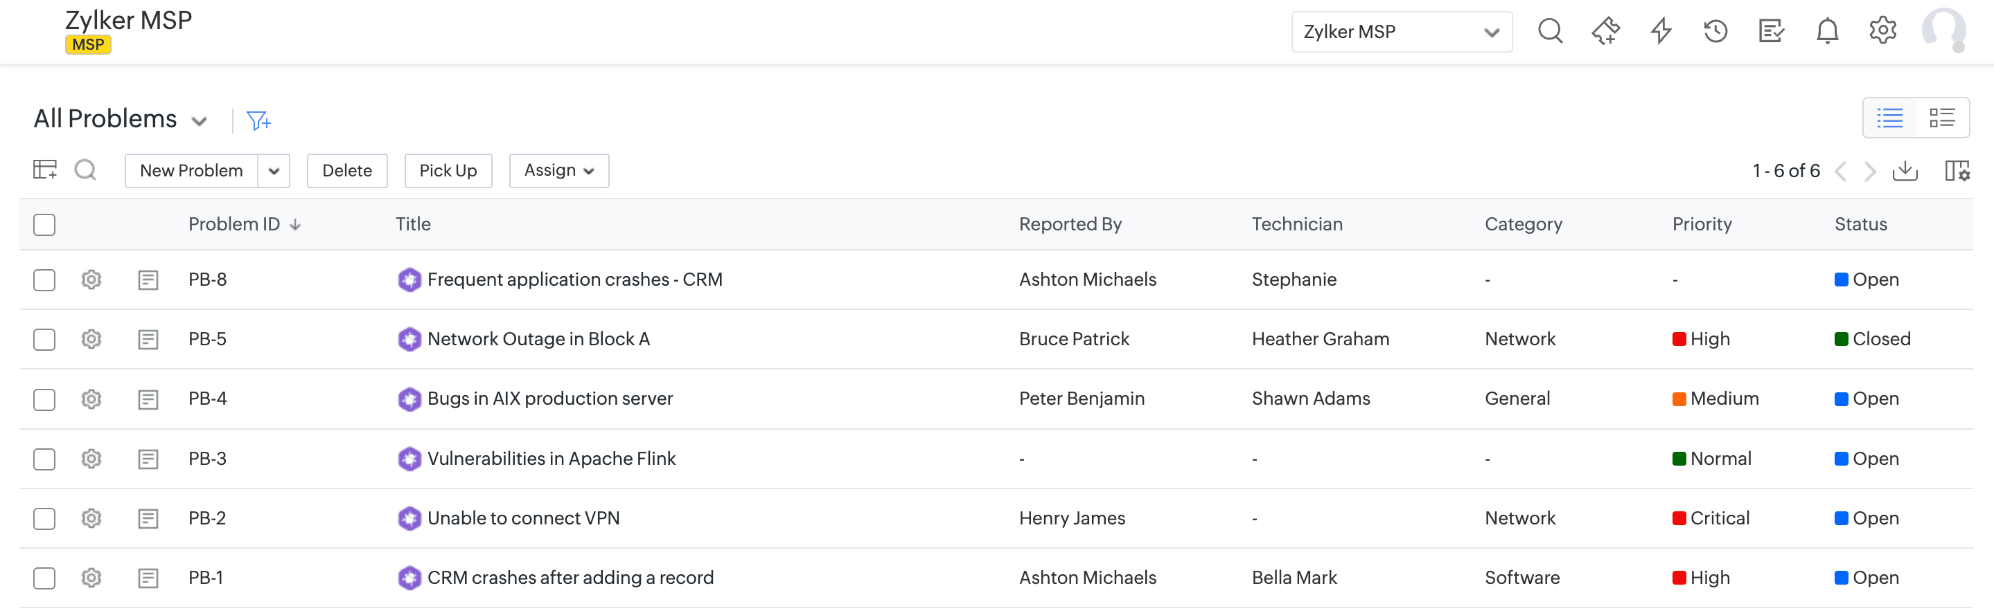Tick the select-all checkbox in header
Viewport: 1994px width, 613px height.
pyautogui.click(x=45, y=225)
